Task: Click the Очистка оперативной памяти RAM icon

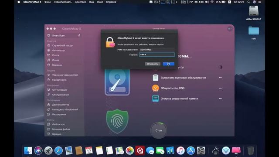Action: pyautogui.click(x=156, y=99)
